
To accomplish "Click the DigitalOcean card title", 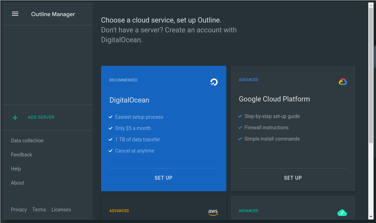I will point(129,100).
